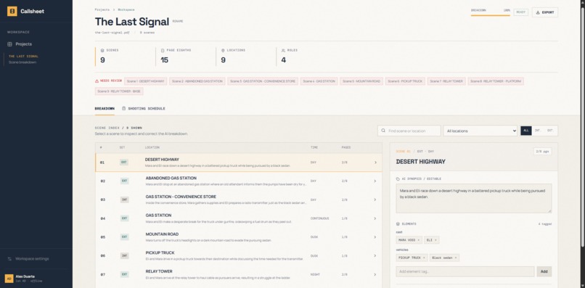Click the Roles people icon
The image size is (585, 288).
[284, 50]
